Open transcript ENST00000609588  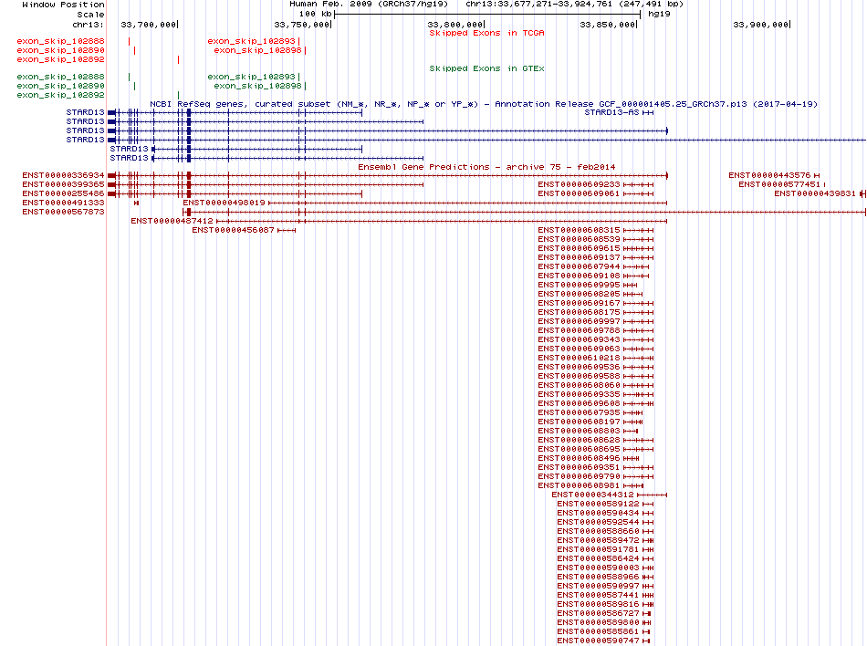579,376
